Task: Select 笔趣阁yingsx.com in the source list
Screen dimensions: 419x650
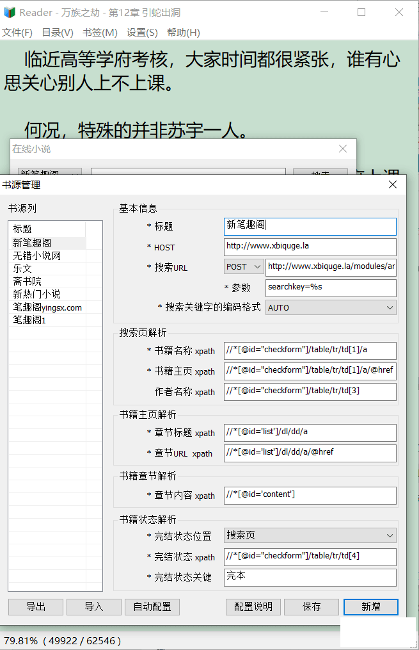Action: (x=47, y=307)
